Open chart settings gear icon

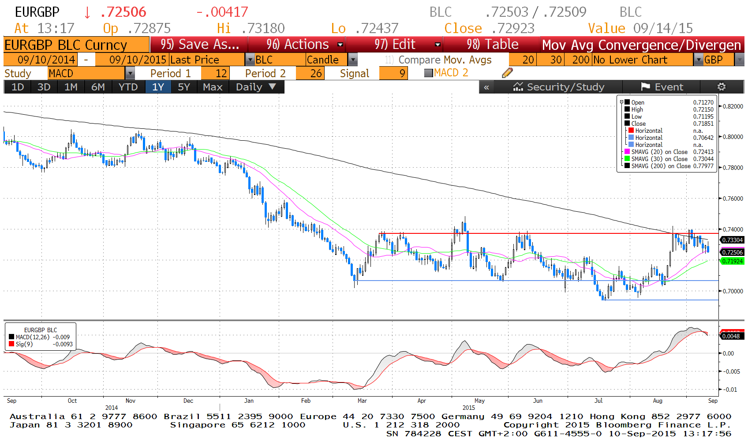tap(722, 87)
